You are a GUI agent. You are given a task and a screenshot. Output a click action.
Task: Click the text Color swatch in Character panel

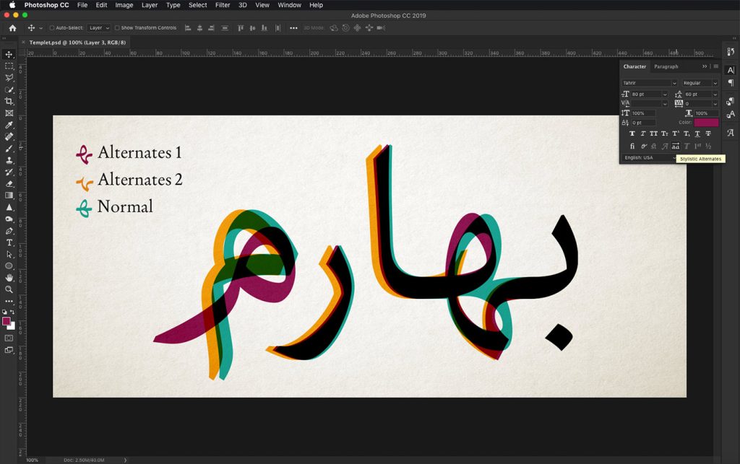click(x=706, y=123)
